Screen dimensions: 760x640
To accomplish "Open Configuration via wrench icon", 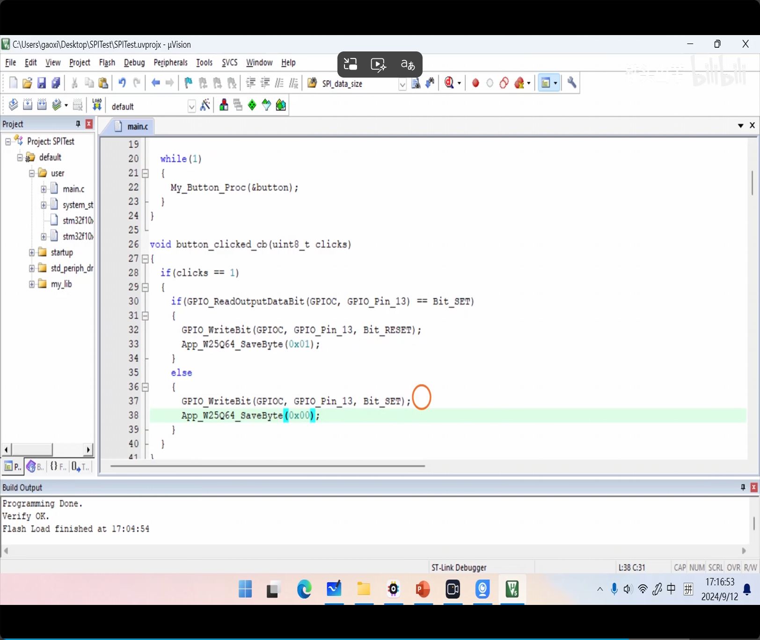I will point(571,83).
